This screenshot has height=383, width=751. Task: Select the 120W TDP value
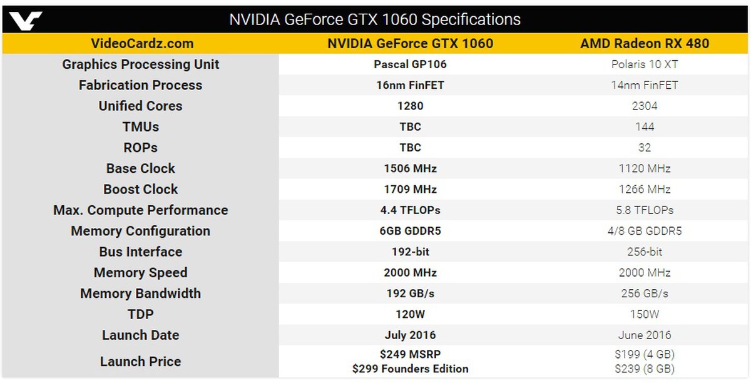point(410,314)
